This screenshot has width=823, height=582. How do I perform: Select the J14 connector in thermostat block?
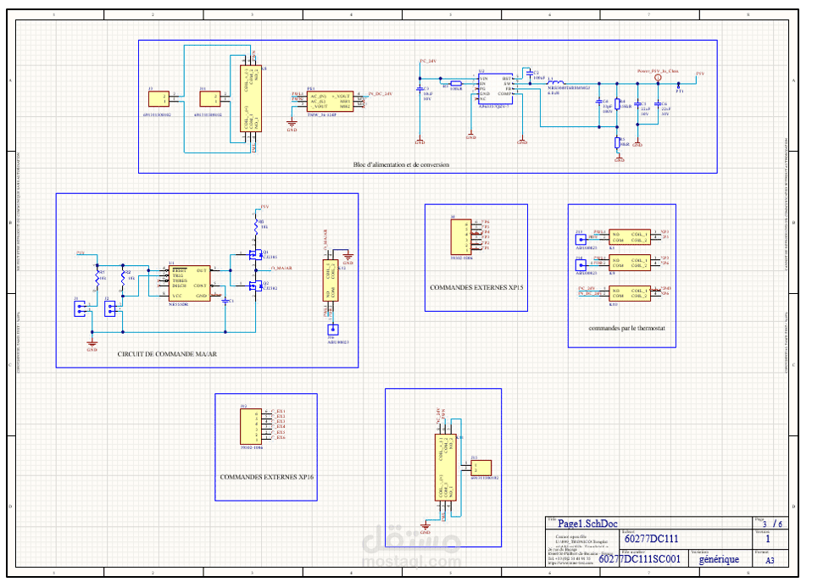tap(581, 265)
